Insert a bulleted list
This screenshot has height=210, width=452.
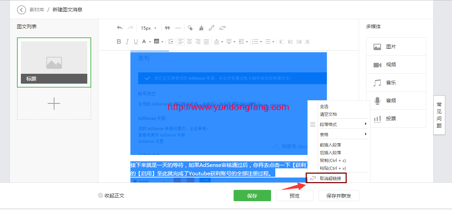[x=268, y=42]
